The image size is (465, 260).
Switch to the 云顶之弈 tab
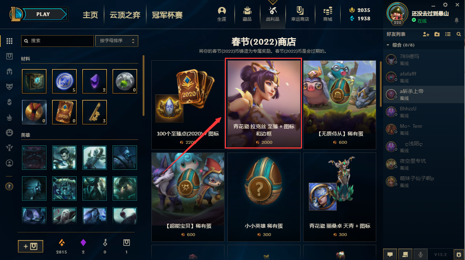click(x=125, y=15)
